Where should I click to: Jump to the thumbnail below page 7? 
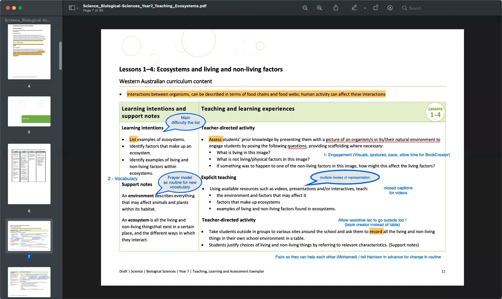[29, 282]
